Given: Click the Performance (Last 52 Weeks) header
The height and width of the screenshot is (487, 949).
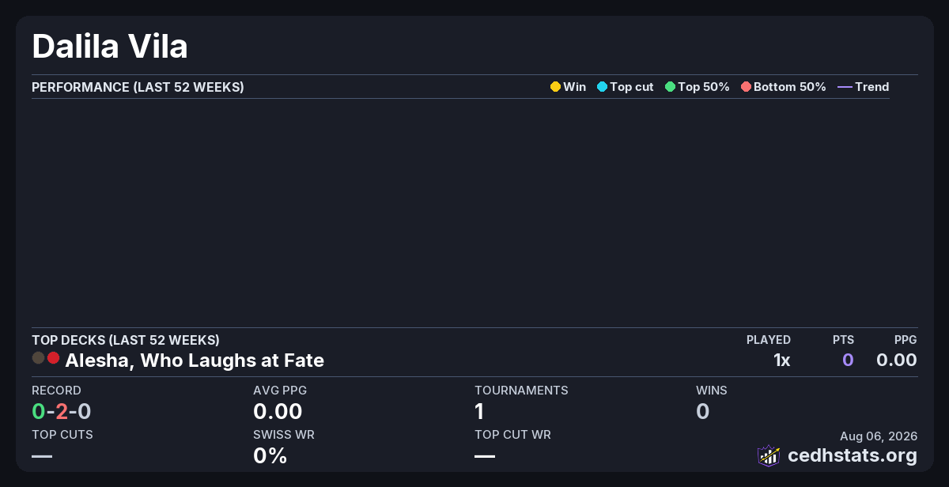Looking at the screenshot, I should click(138, 87).
